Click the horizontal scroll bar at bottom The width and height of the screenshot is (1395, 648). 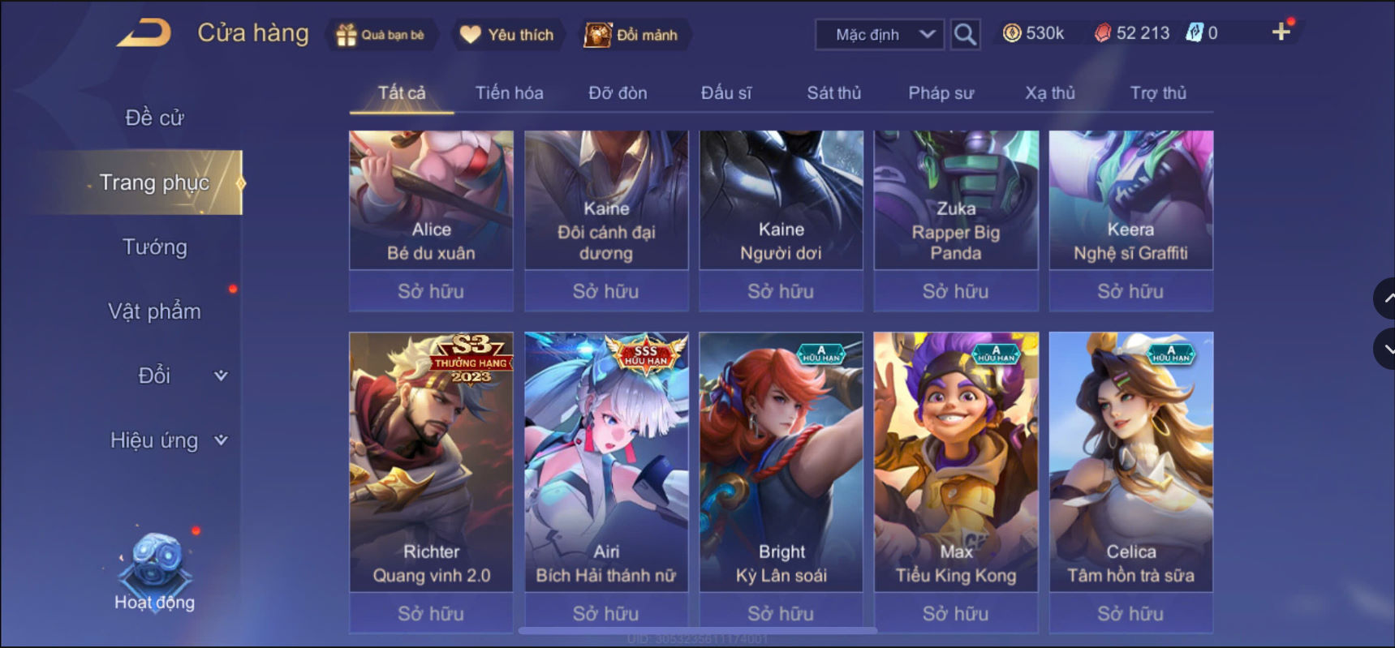point(697,629)
